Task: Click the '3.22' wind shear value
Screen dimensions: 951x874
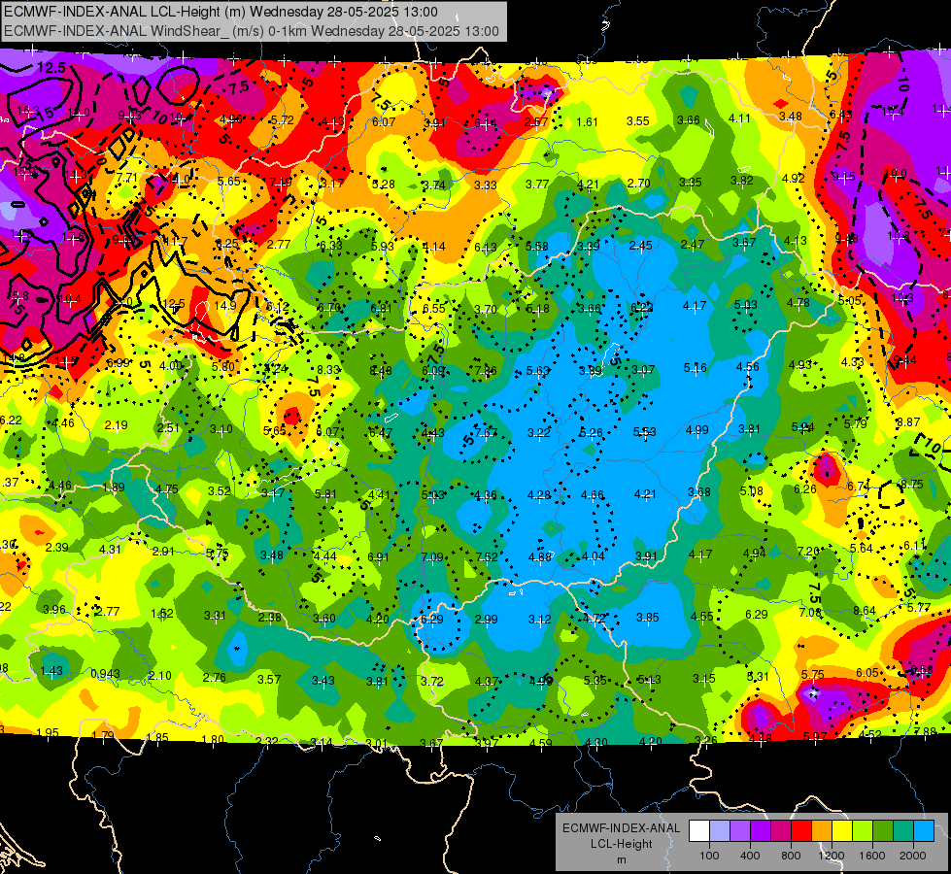Action: click(538, 432)
